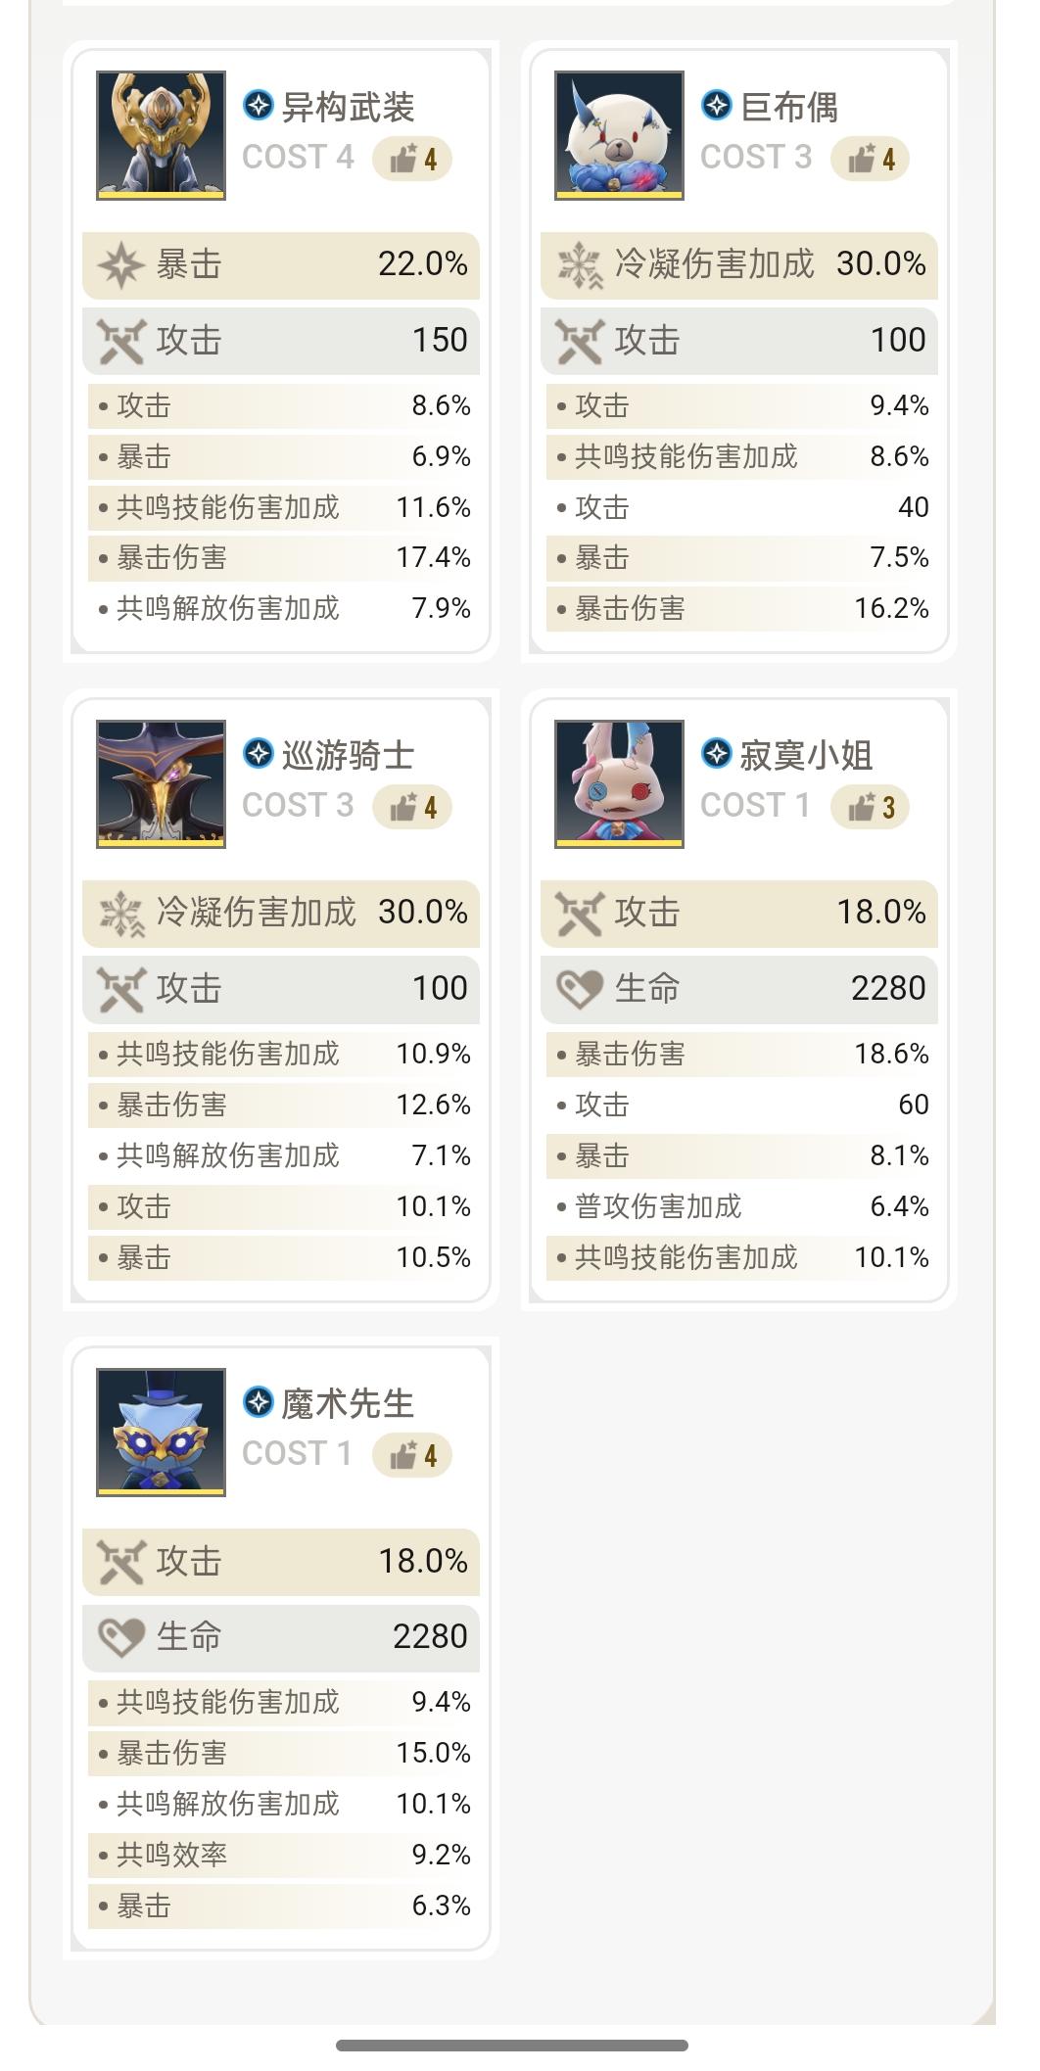Screen dimensions: 1040x2071
Task: Tap the 魔术先生 echo portrait thumbnail
Action: [x=161, y=1432]
